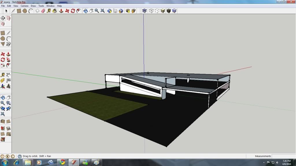The image size is (296, 166).
Task: Open Google Chrome from the taskbar
Action: [x=62, y=162]
